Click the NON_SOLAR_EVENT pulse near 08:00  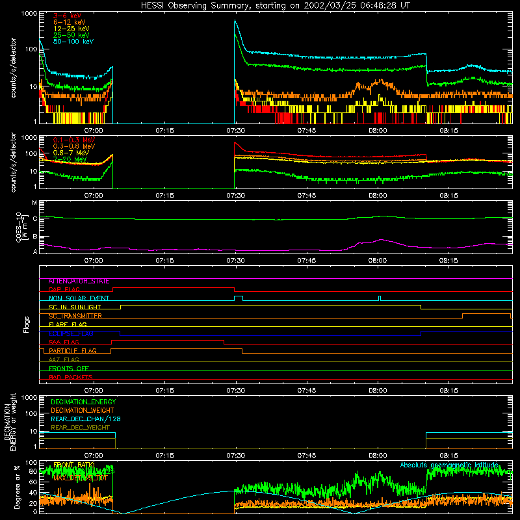380,298
